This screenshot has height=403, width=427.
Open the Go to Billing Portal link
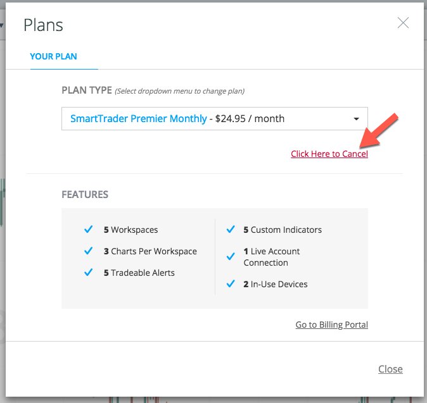tap(332, 325)
